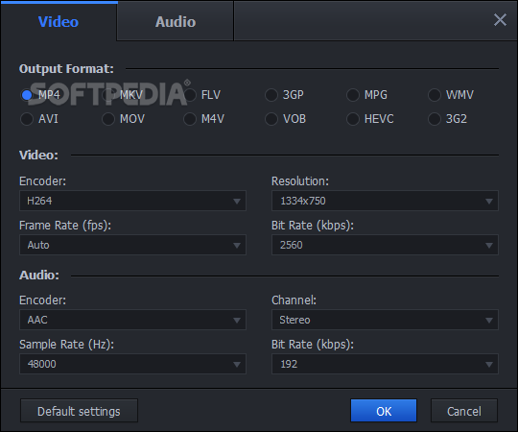
Task: Choose M4V output format
Action: (203, 119)
